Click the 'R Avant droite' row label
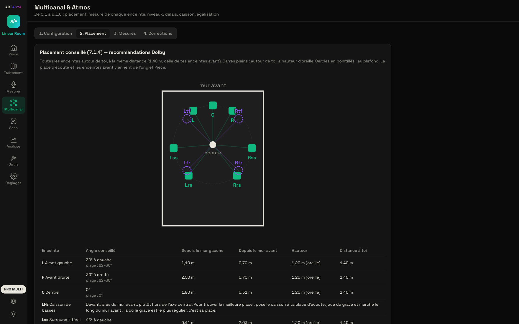 click(x=55, y=277)
